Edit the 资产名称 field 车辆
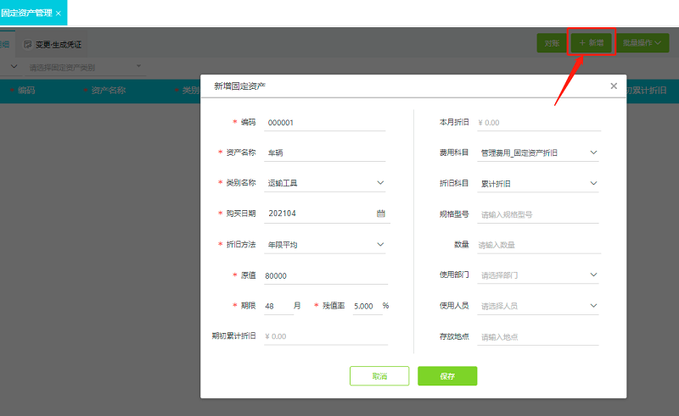This screenshot has height=416, width=679. pyautogui.click(x=325, y=153)
